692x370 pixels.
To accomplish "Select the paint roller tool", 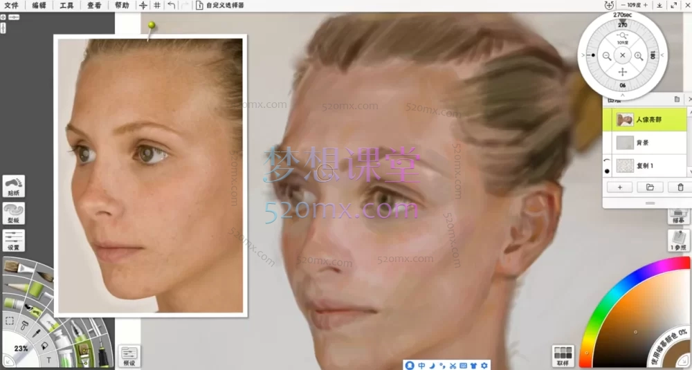I will point(24,327).
